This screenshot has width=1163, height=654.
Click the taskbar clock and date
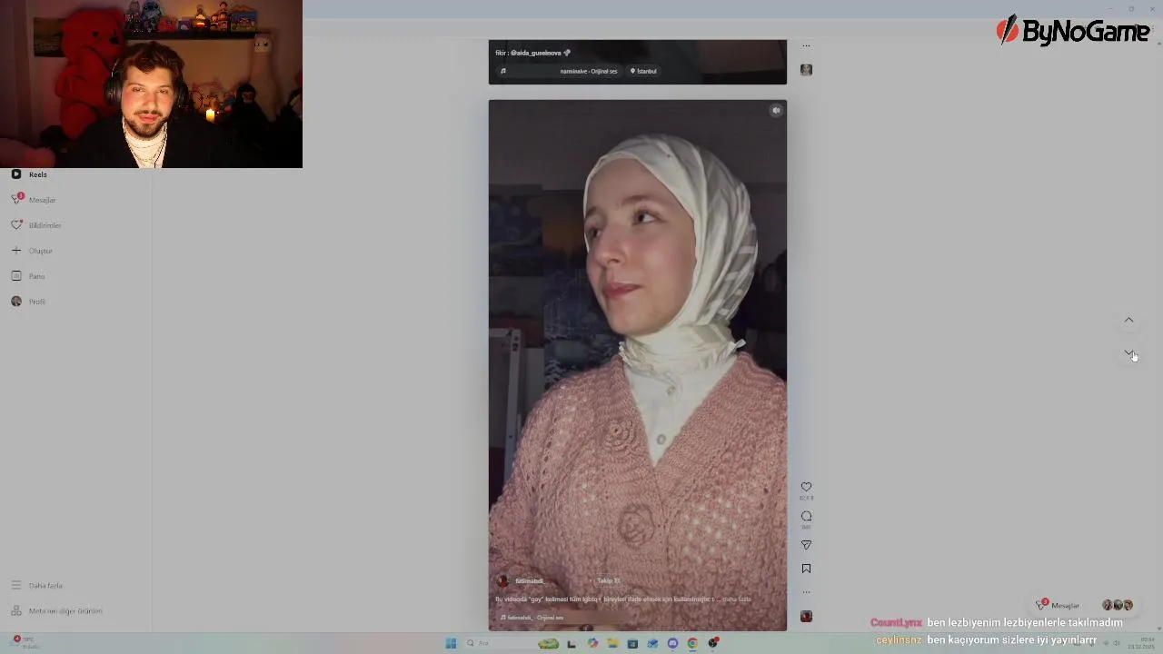click(1140, 643)
